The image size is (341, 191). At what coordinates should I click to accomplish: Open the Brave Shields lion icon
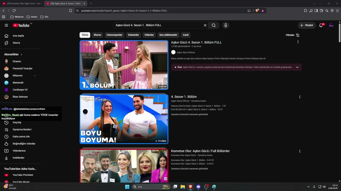point(257,11)
